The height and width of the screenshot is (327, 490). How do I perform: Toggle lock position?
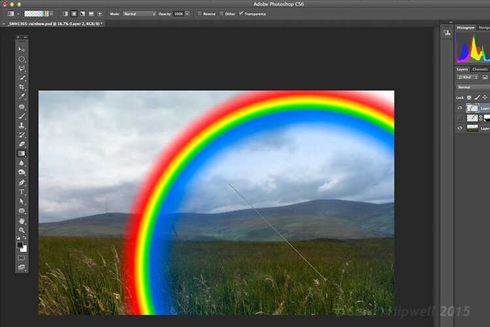coord(485,97)
